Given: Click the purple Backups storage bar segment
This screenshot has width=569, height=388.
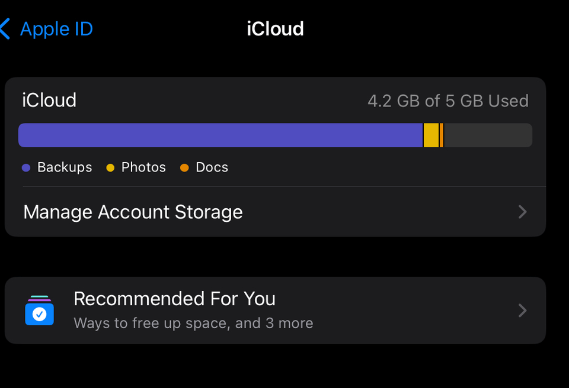Looking at the screenshot, I should click(220, 135).
